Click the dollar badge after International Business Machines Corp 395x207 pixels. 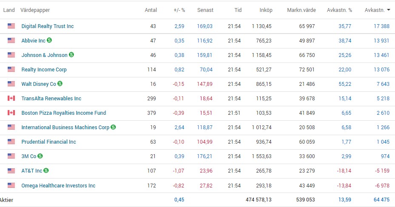pyautogui.click(x=113, y=127)
